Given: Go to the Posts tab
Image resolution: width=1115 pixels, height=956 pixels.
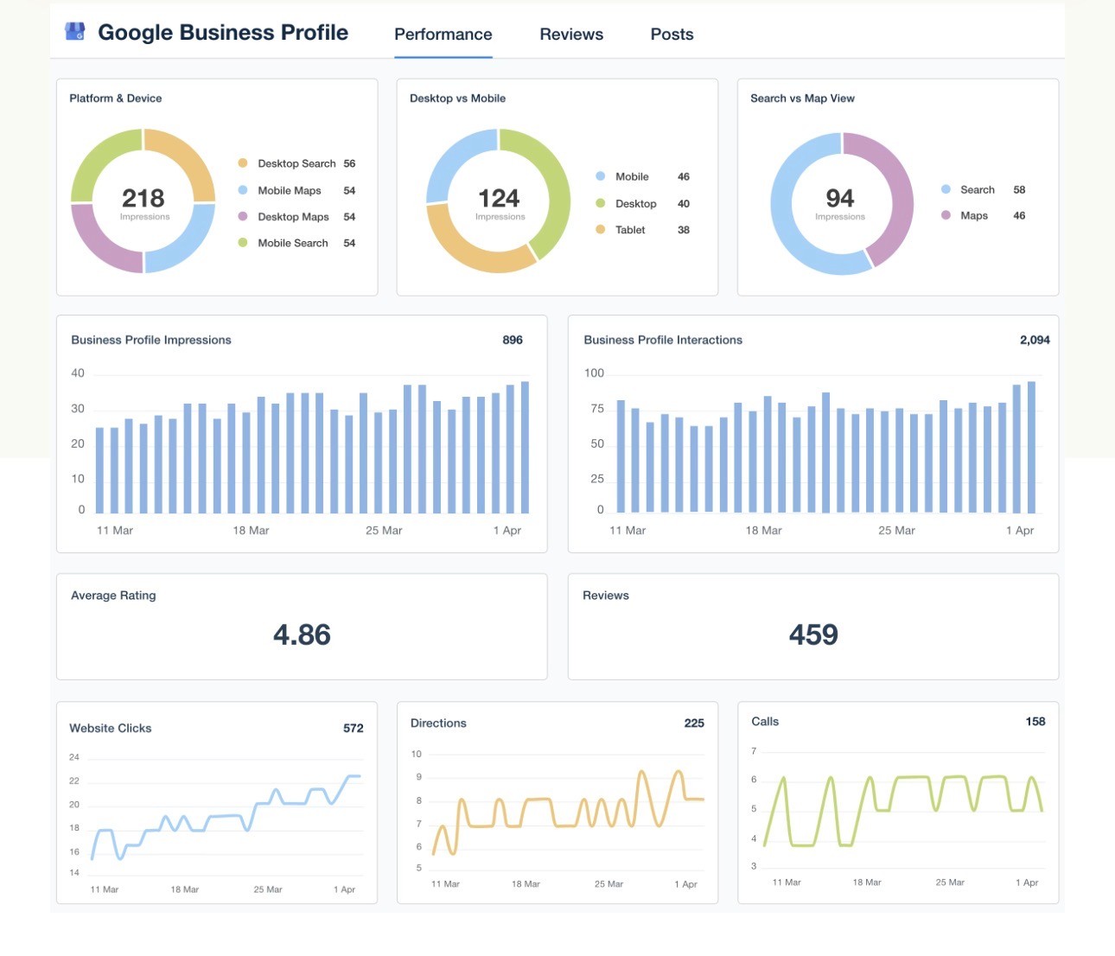Looking at the screenshot, I should 672,35.
